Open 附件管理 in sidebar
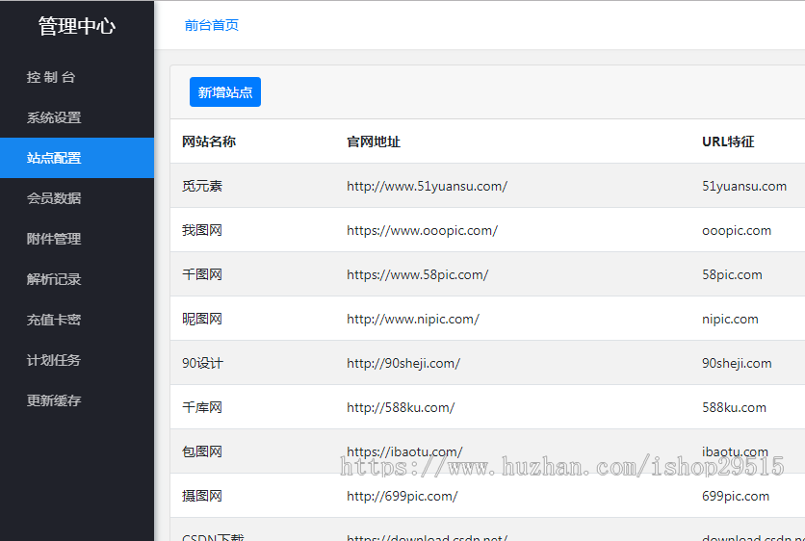This screenshot has height=541, width=805. point(76,239)
